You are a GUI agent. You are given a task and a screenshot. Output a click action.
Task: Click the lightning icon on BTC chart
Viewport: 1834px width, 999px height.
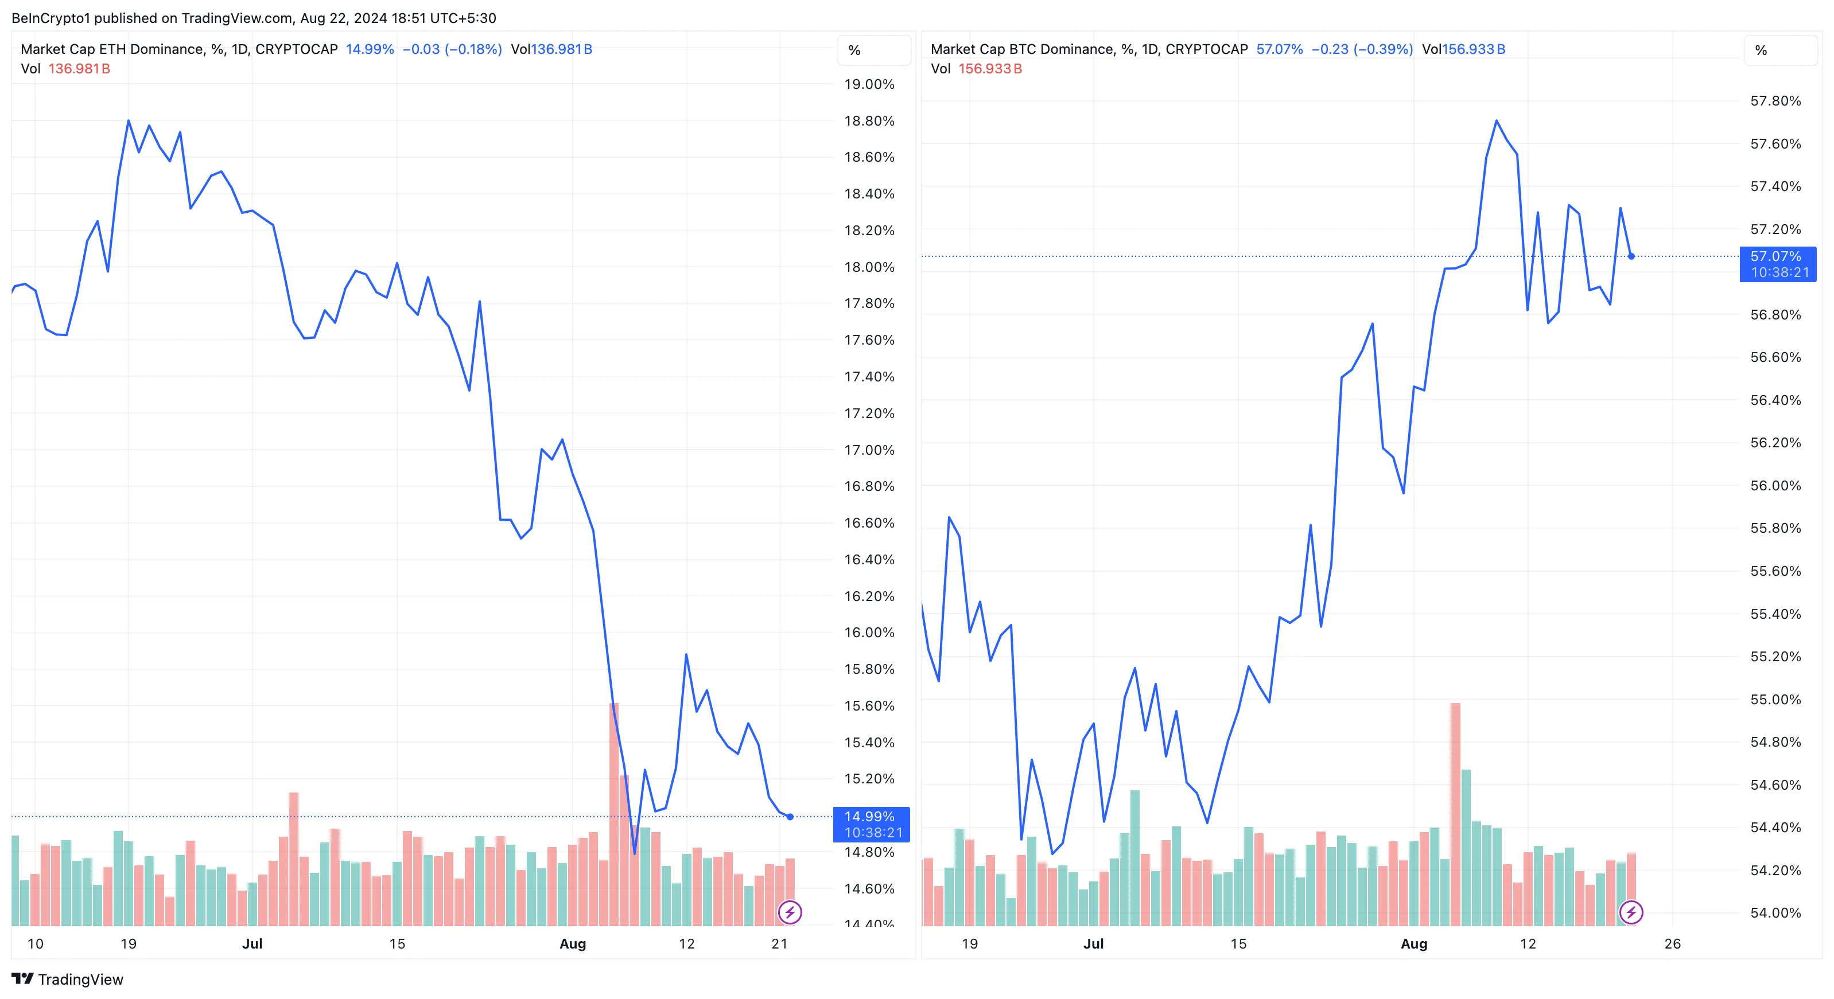coord(1630,911)
